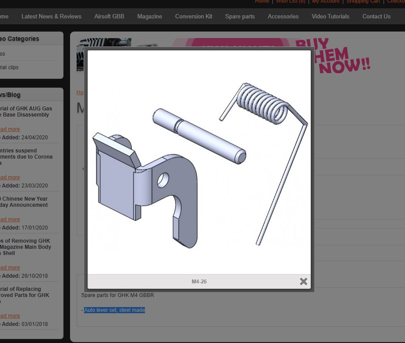
Task: Read more on article added 17/01/2020
Action: [10, 219]
